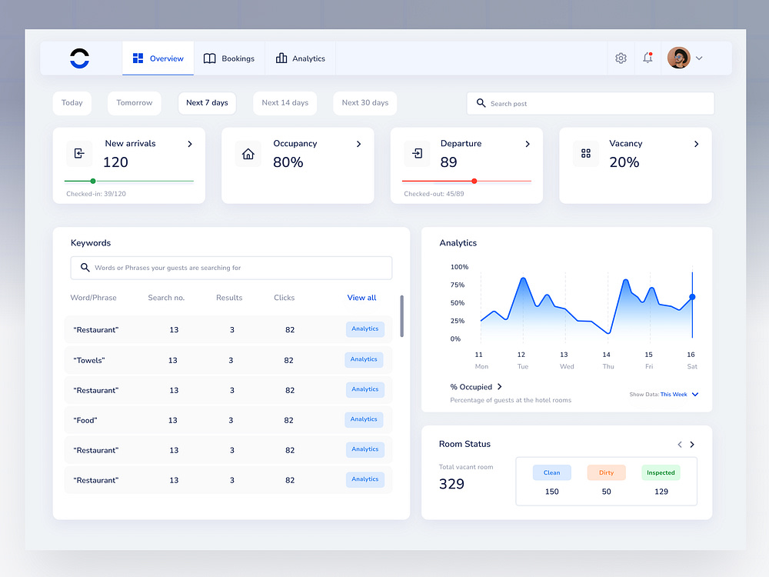Click the "Food" keyword cell
Screen dimensions: 769x577
click(85, 421)
